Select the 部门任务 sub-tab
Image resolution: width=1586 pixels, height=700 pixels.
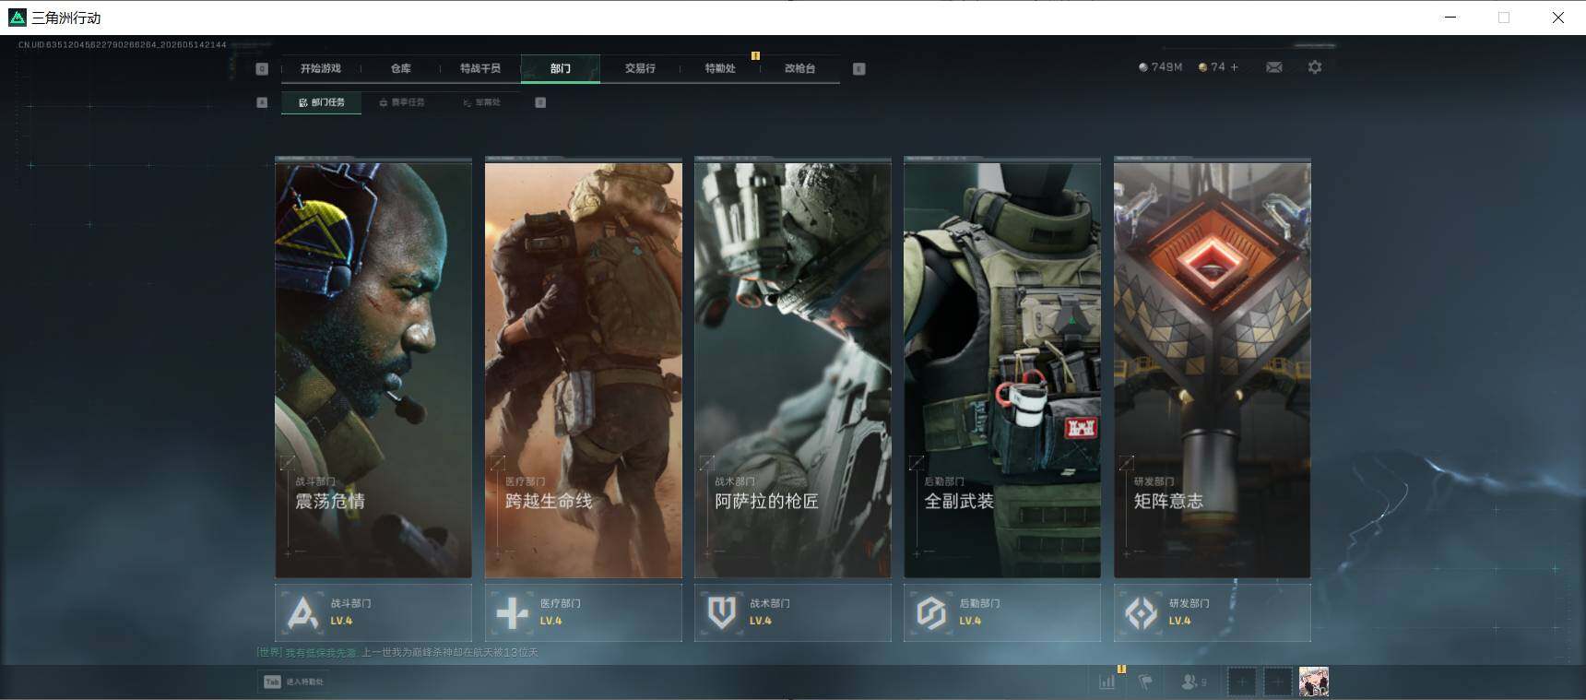pyautogui.click(x=322, y=102)
